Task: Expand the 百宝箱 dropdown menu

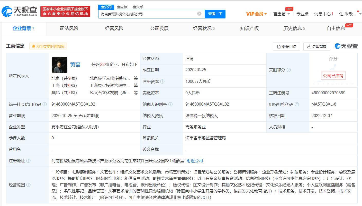Action: click(282, 14)
